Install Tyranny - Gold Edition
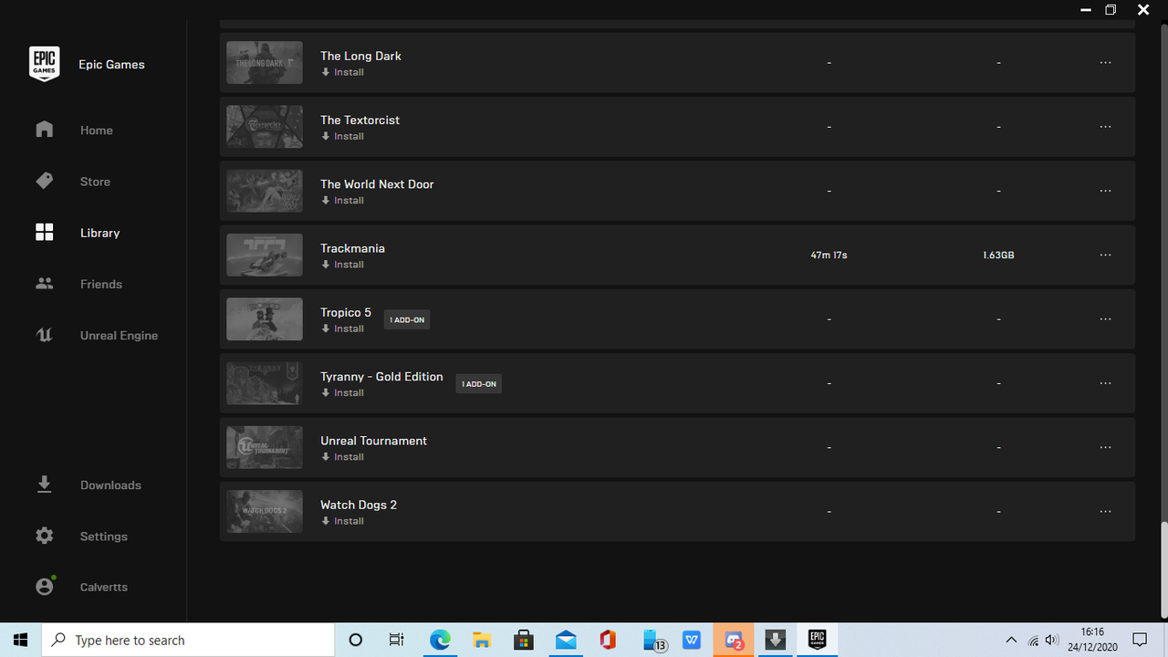 pos(342,392)
